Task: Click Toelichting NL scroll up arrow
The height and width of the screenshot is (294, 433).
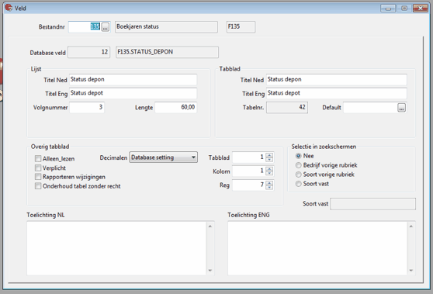Action: tap(210, 226)
